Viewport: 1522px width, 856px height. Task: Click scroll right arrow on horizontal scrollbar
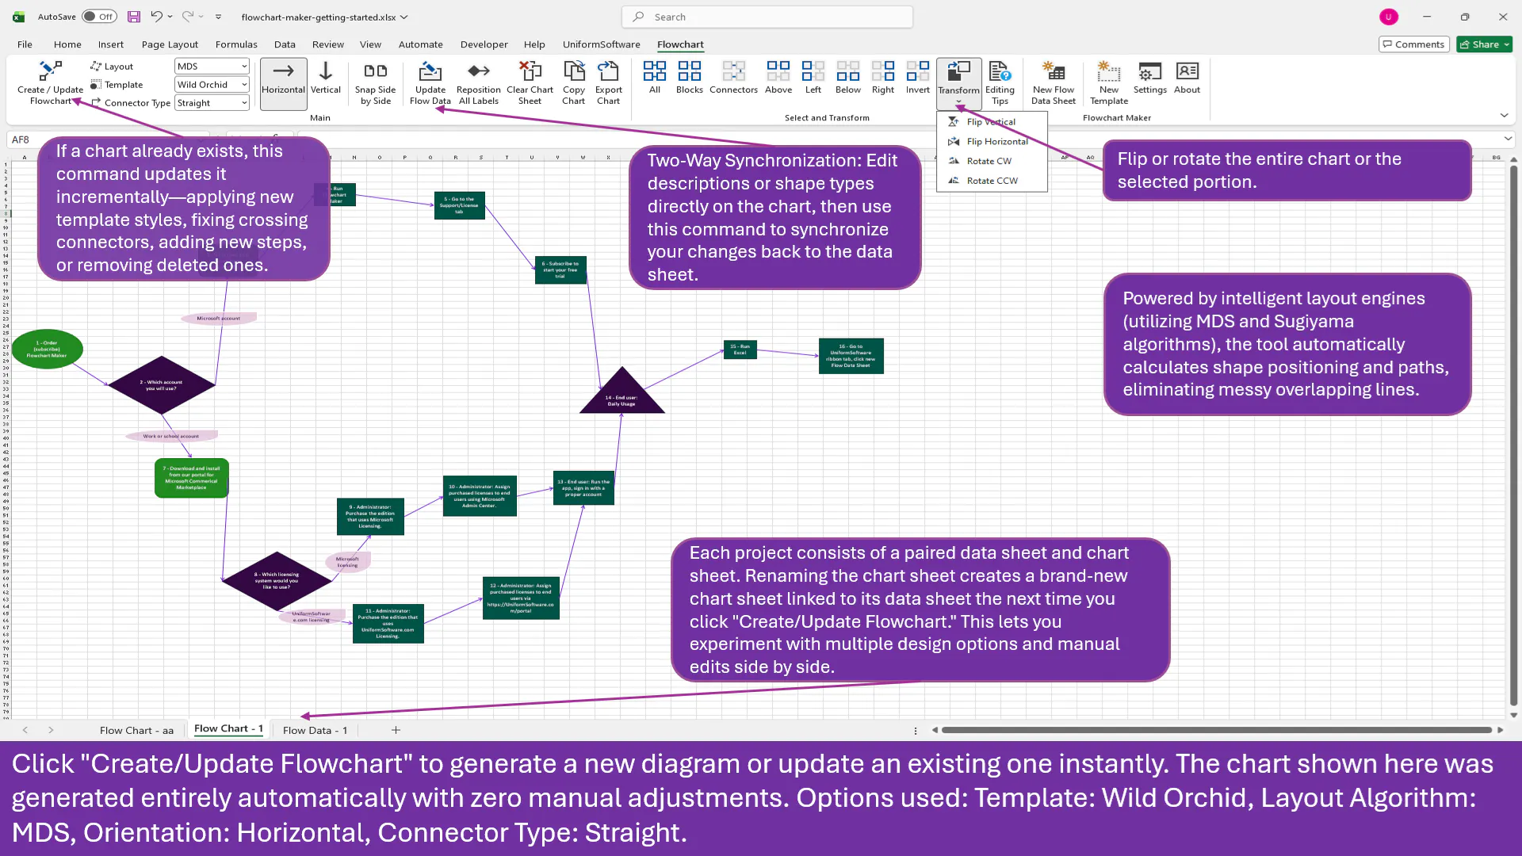coord(1500,730)
